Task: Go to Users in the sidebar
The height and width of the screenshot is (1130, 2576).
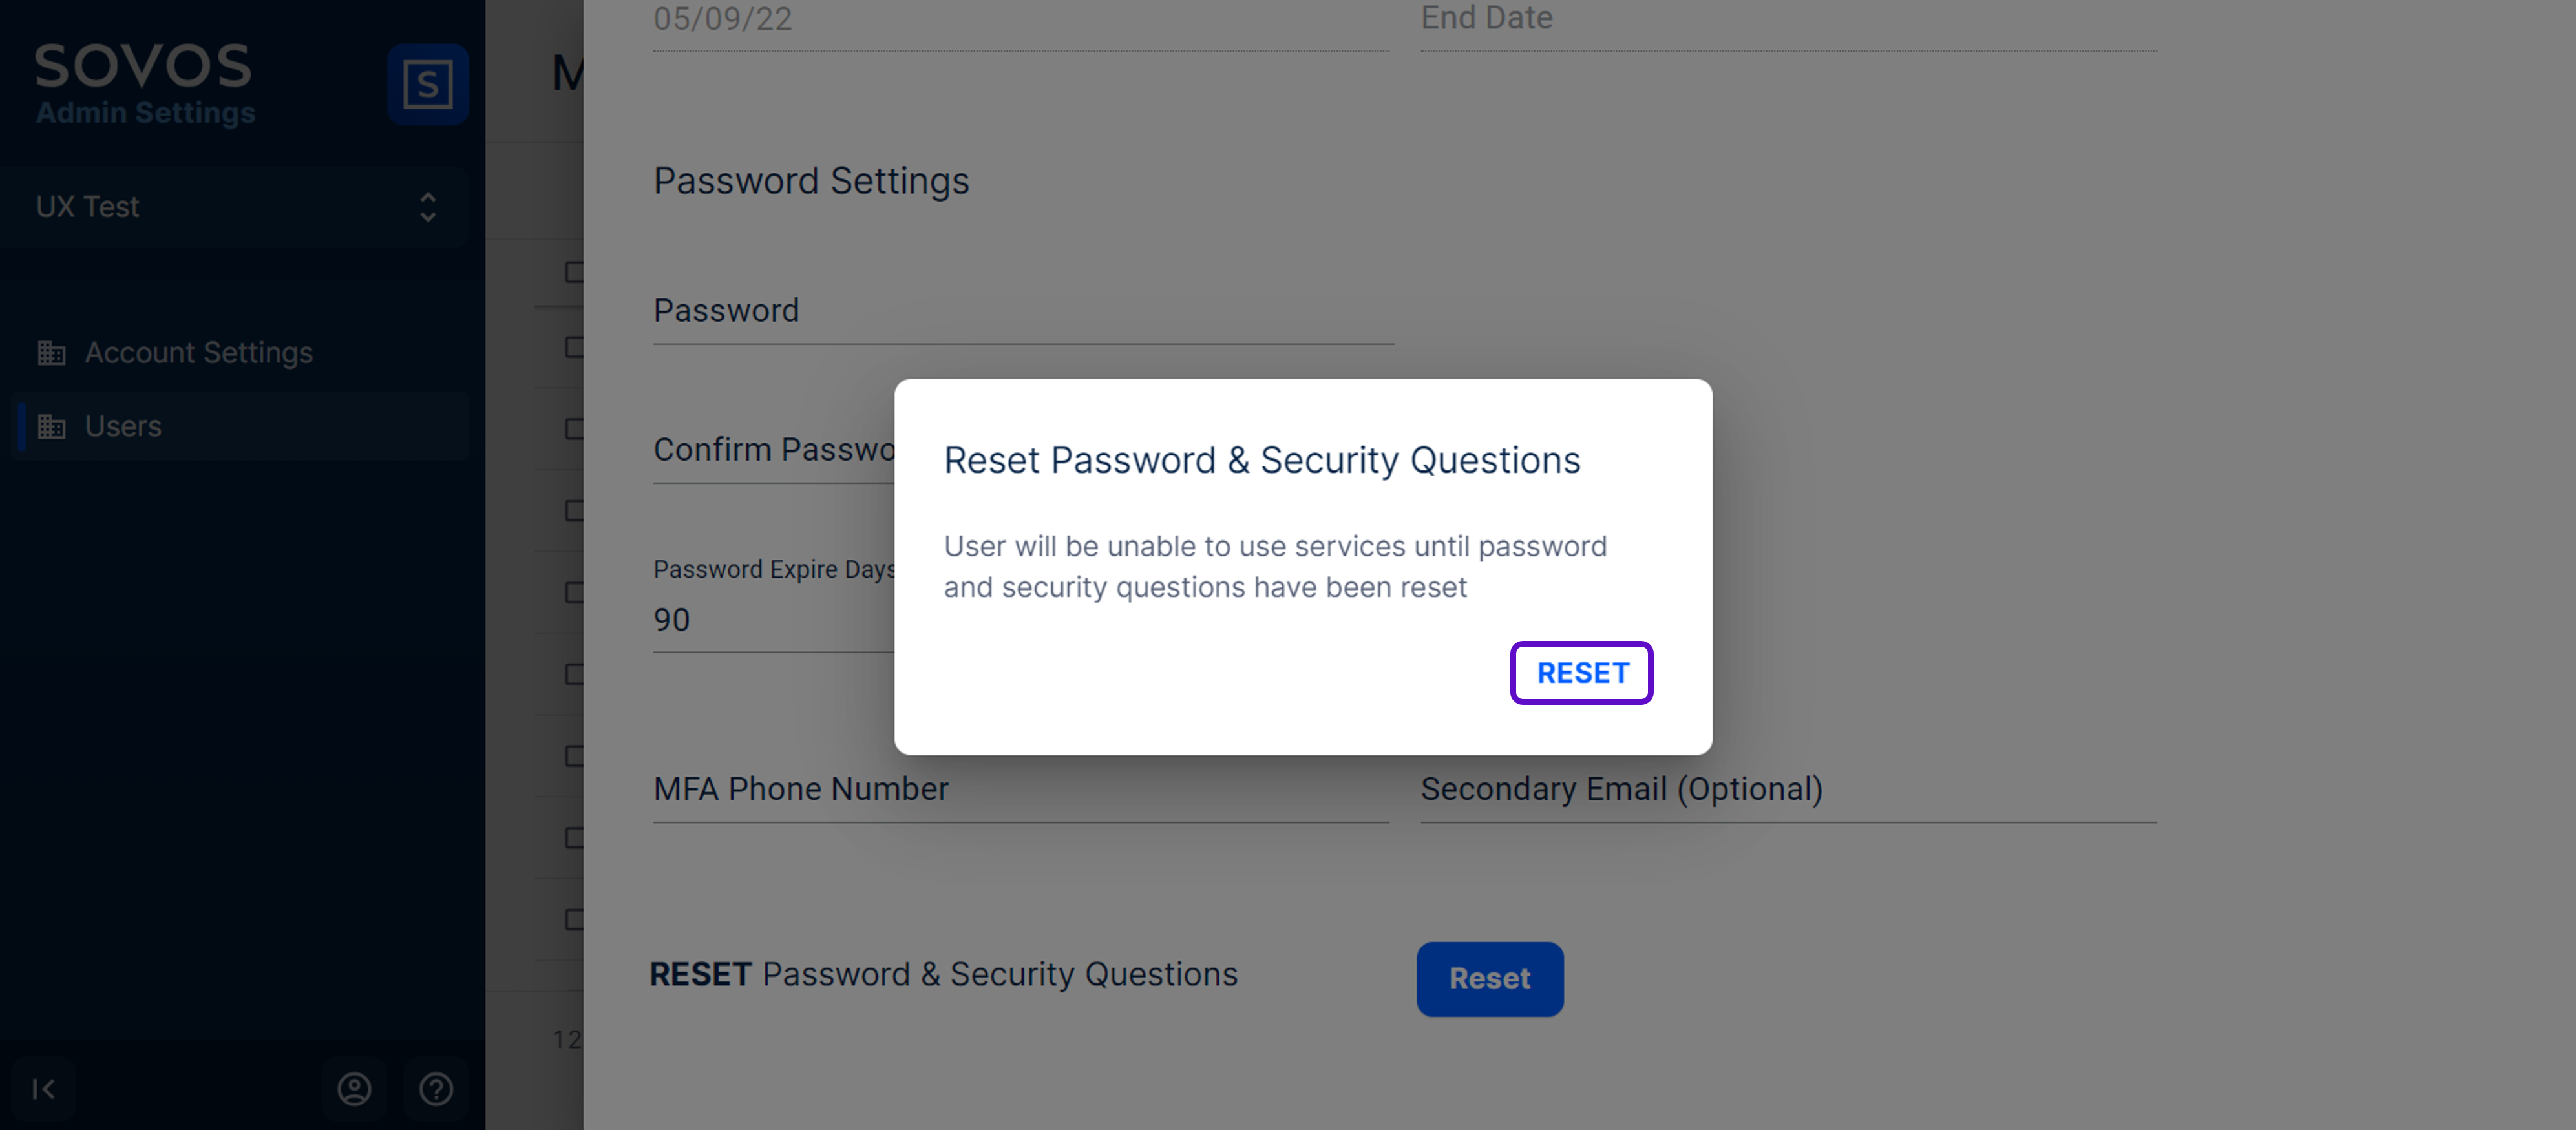Action: (123, 427)
